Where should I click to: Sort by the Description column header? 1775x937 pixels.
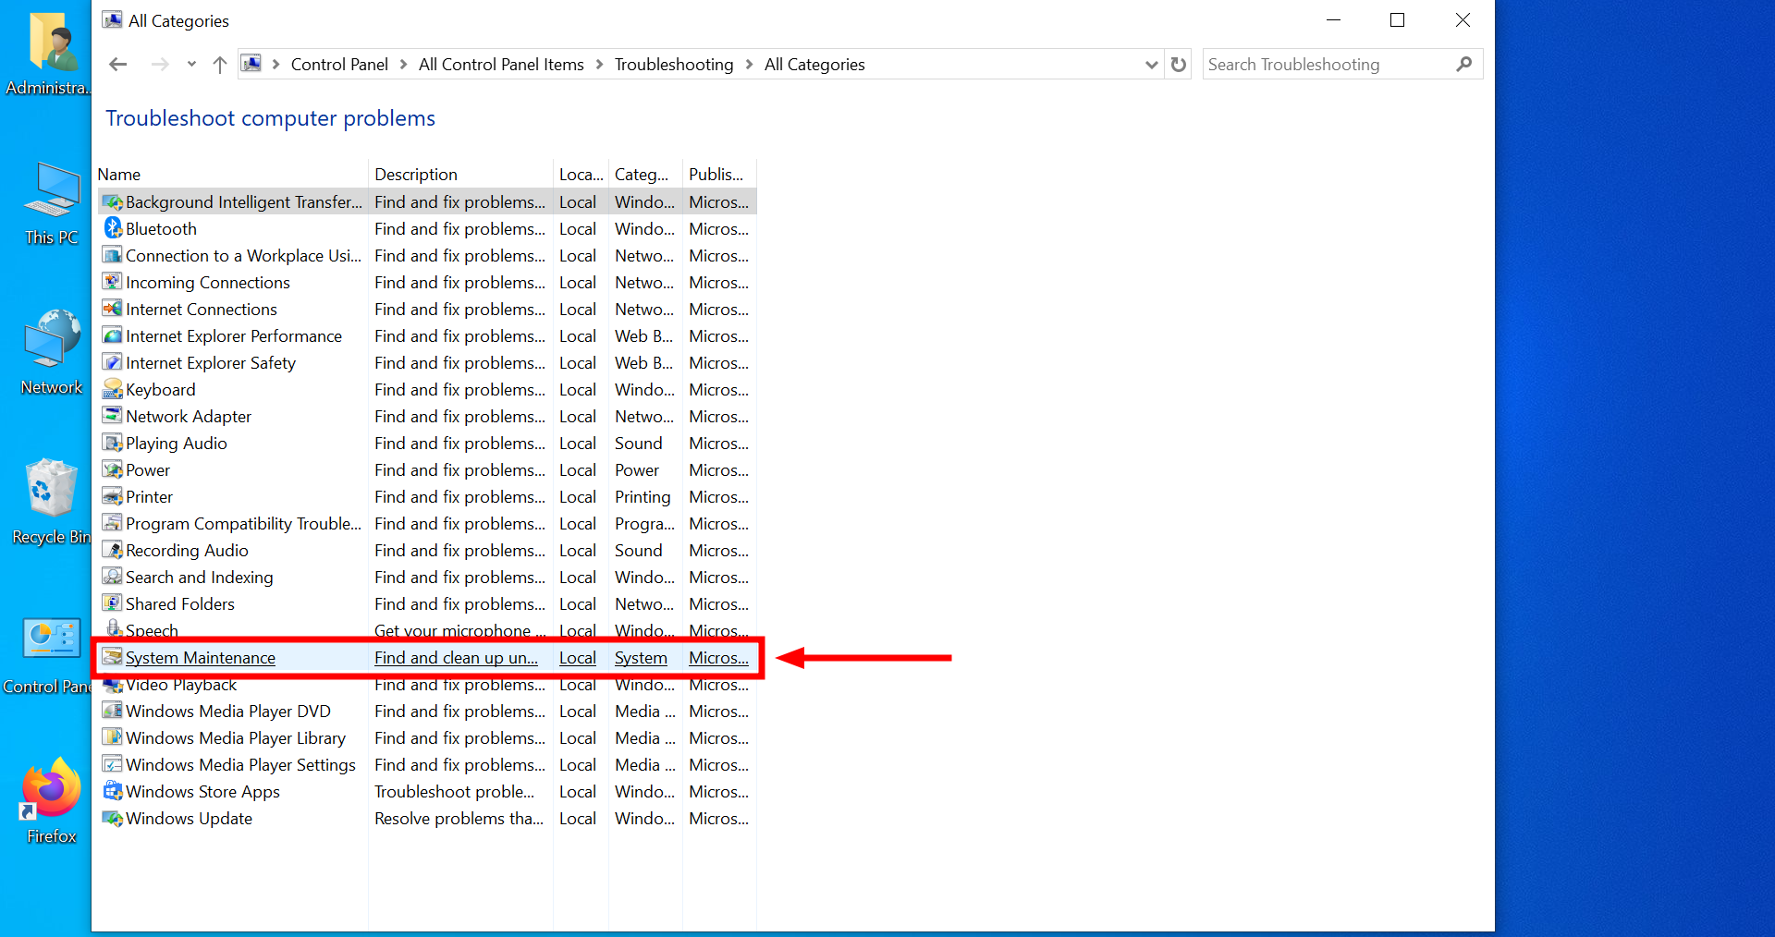460,174
